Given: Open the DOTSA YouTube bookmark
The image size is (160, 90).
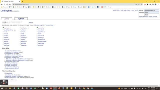Looking at the screenshot, I should pos(104,7).
